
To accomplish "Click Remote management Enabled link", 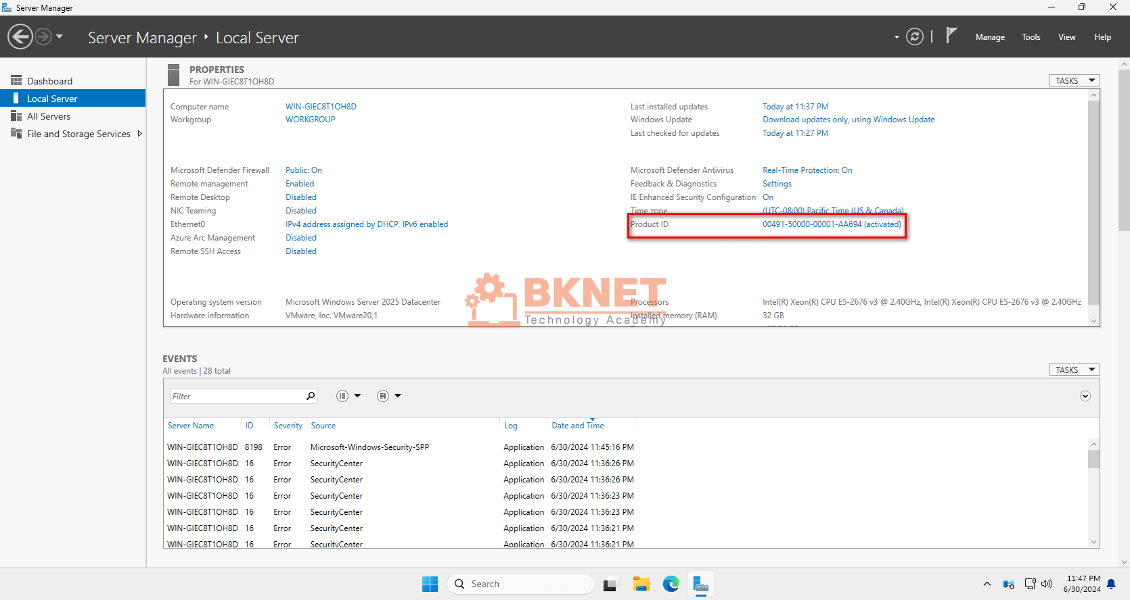I will pyautogui.click(x=300, y=184).
